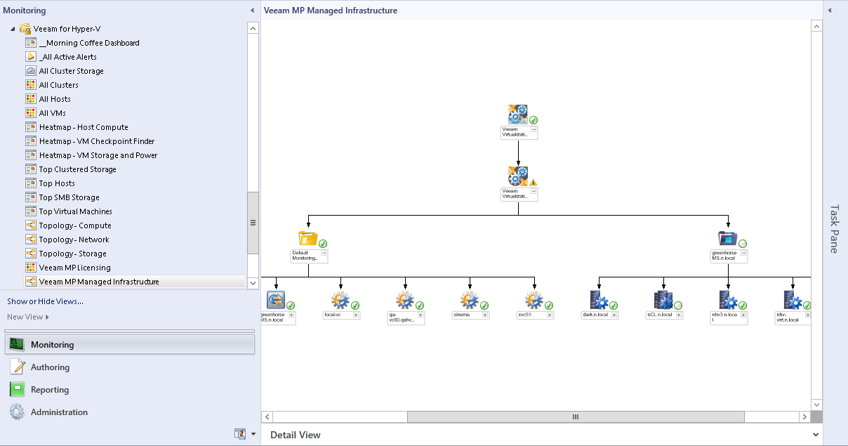This screenshot has width=848, height=446.
Task: Collapse the second Veeam Virtualization node
Action: [x=534, y=191]
